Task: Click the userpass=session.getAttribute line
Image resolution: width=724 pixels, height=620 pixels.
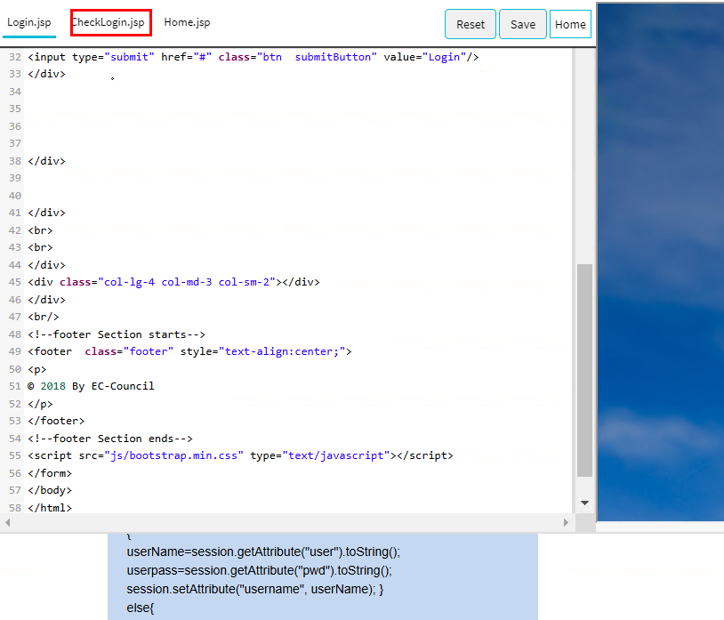Action: (x=260, y=570)
